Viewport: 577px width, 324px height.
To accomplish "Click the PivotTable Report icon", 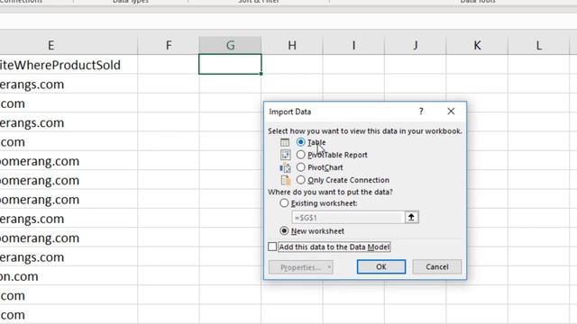I will [285, 155].
